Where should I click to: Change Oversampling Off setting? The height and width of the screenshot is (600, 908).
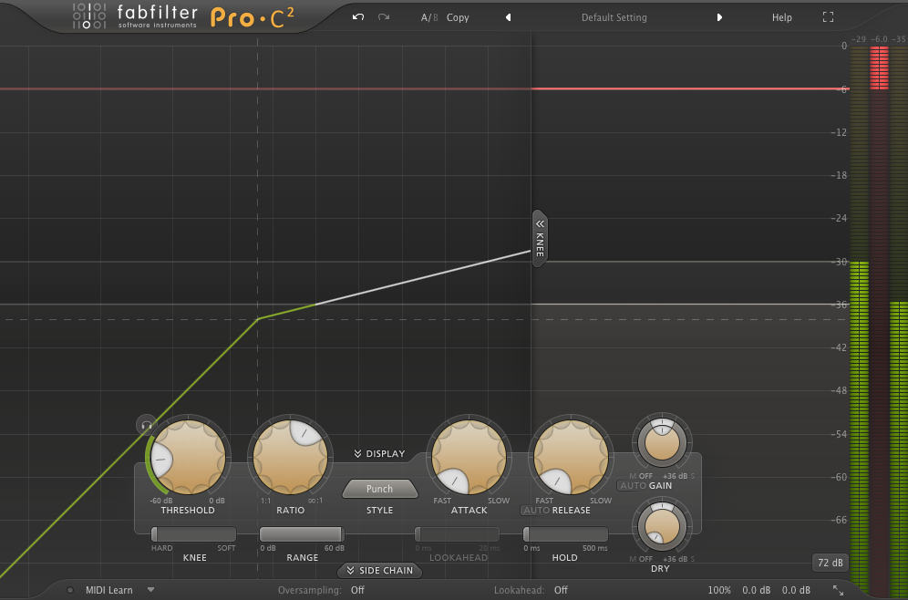(357, 590)
